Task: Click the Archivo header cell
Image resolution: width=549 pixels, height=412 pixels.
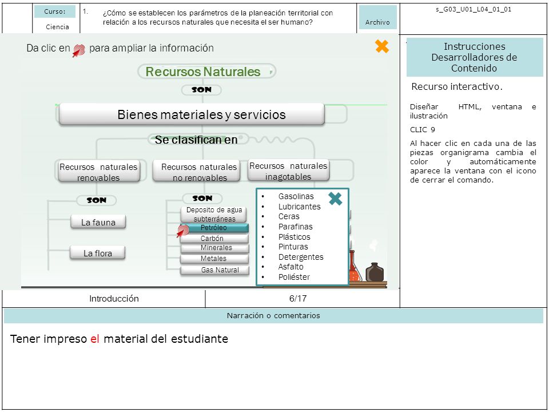Action: (x=377, y=17)
